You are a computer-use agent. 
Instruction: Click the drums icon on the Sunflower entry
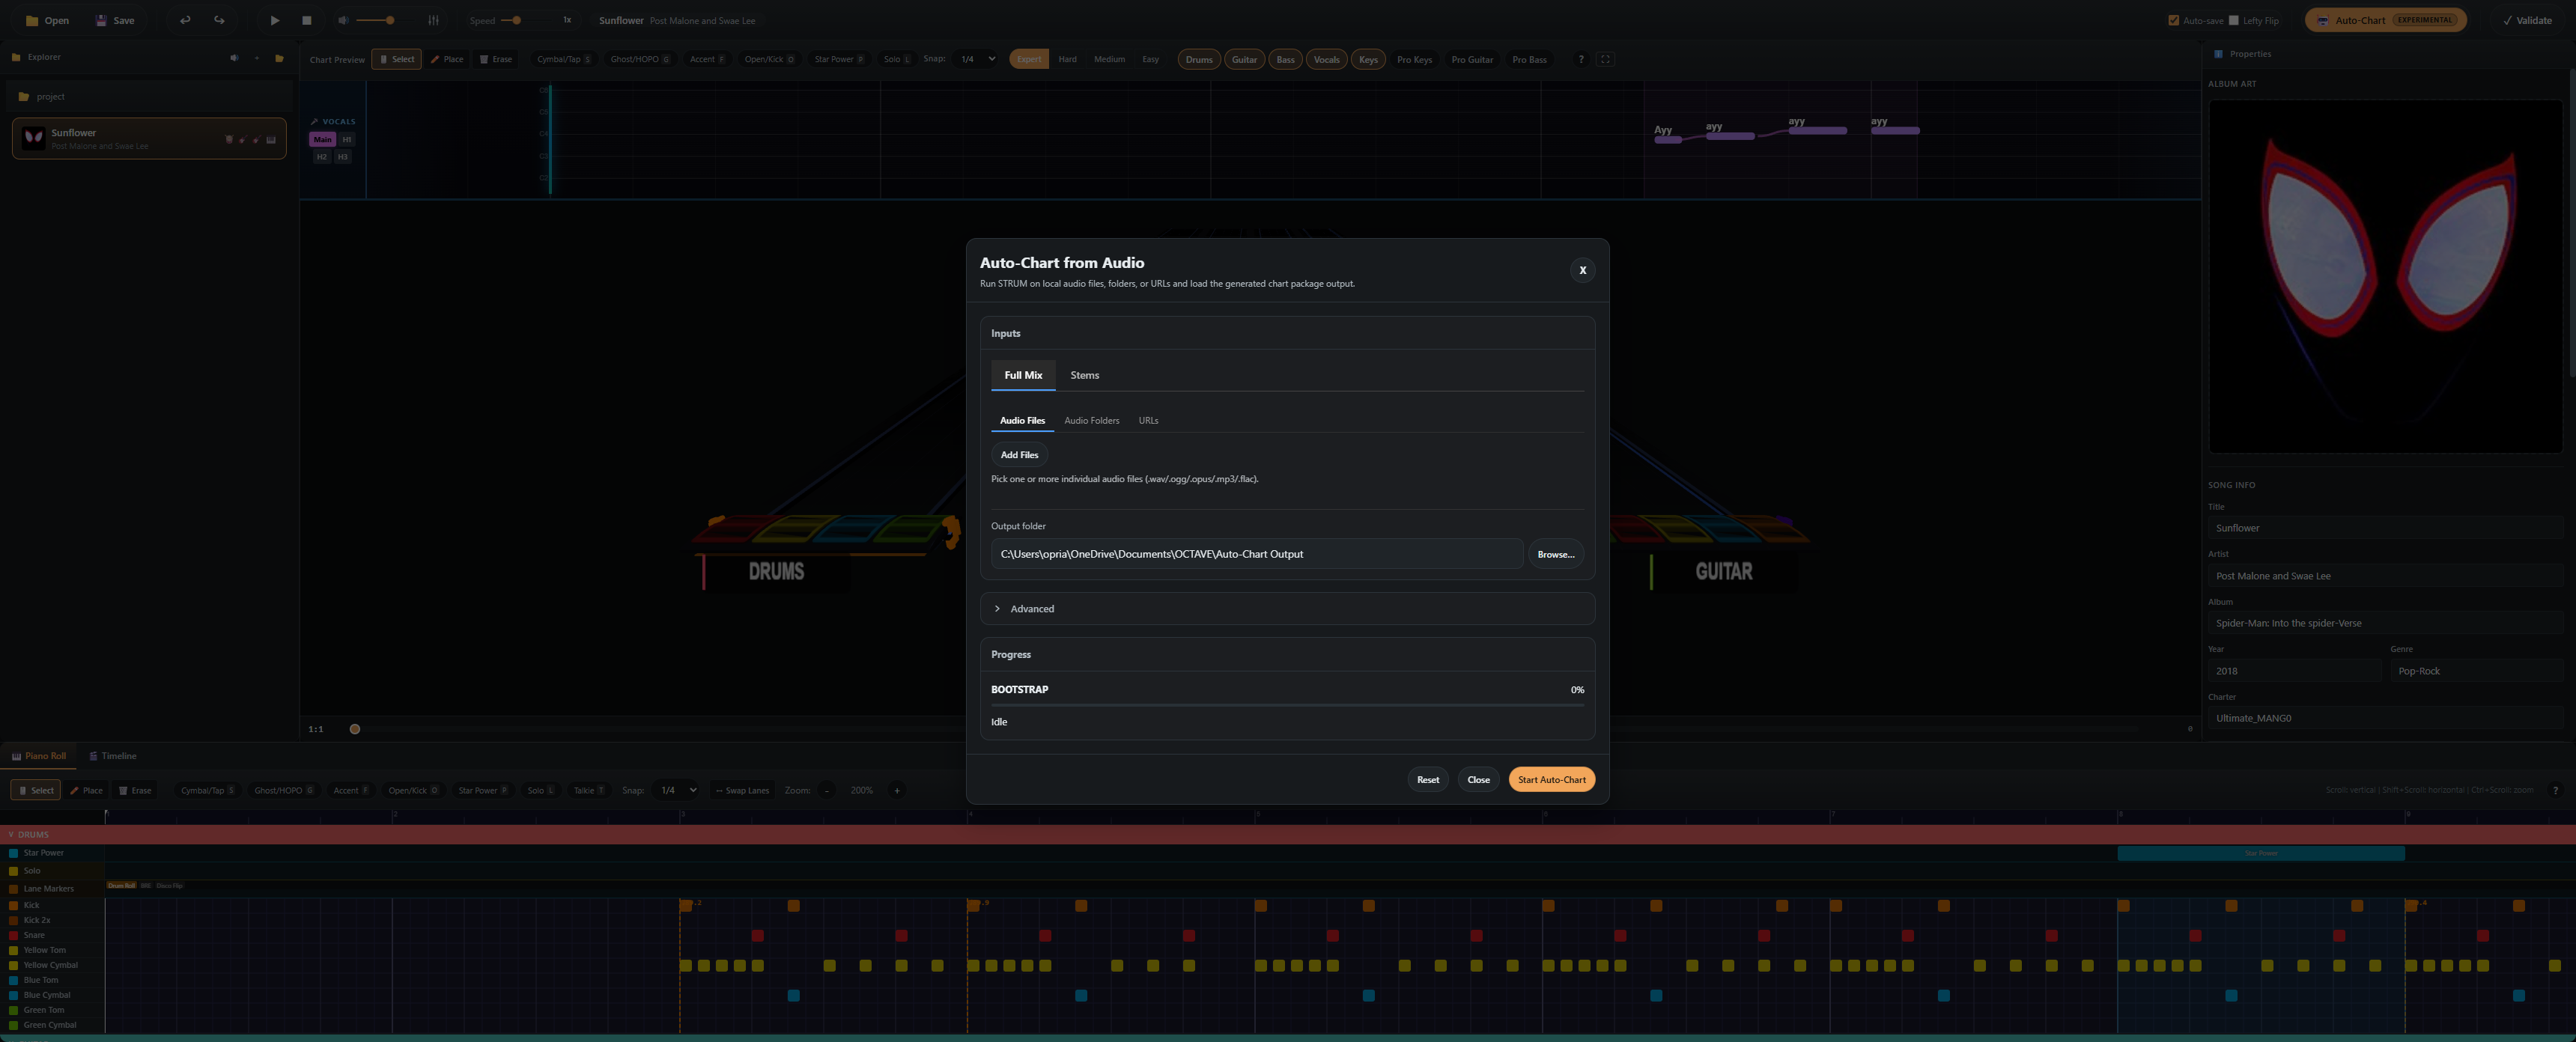(229, 140)
